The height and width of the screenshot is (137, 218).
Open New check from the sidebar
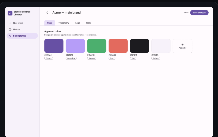click(x=22, y=23)
